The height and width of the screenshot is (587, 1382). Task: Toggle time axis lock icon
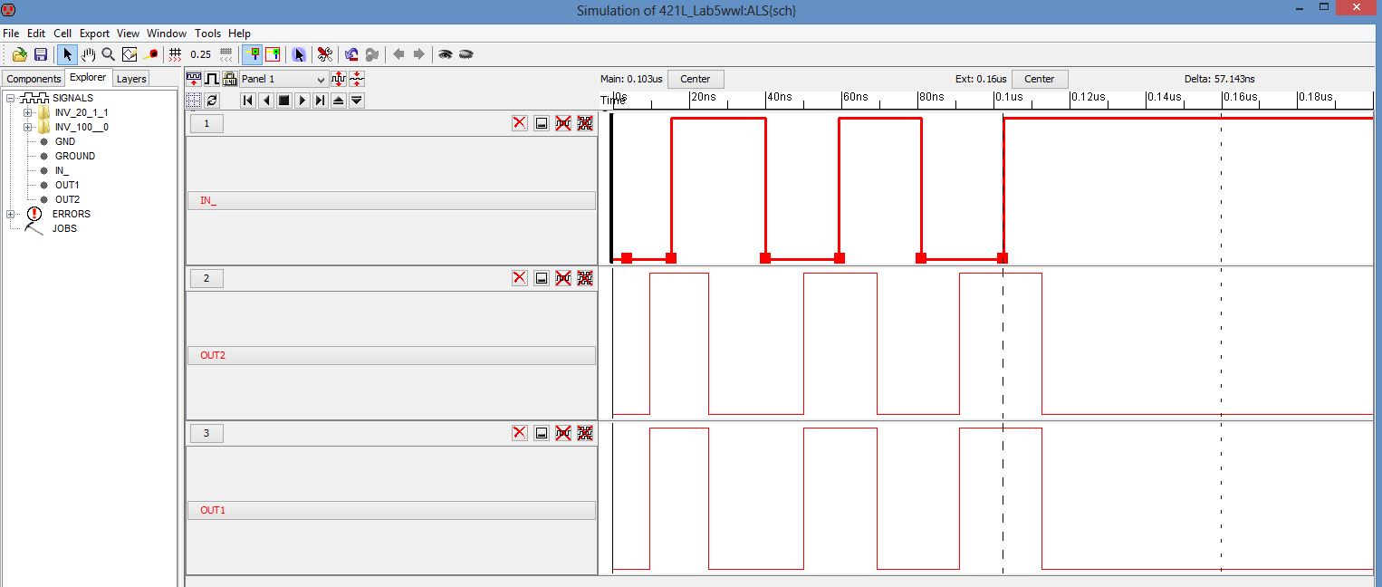coord(229,79)
